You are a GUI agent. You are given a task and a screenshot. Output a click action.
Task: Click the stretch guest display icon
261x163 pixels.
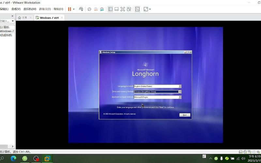point(146,9)
